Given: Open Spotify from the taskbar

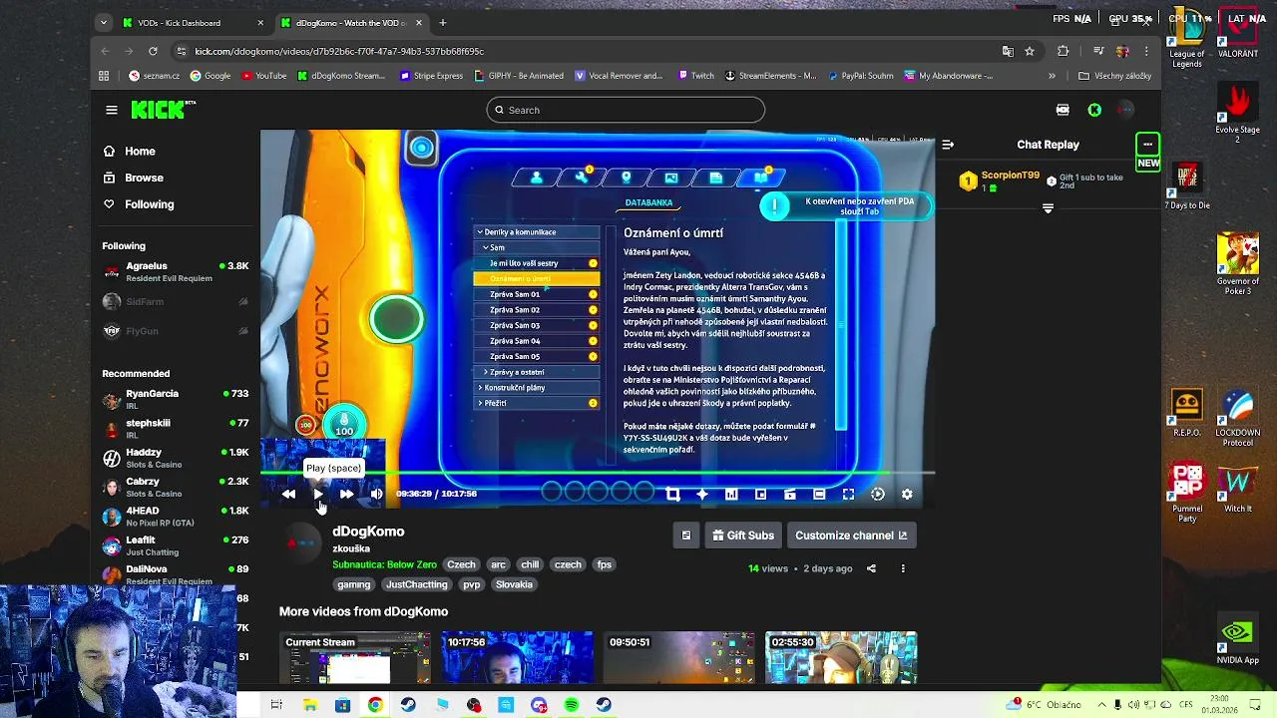Looking at the screenshot, I should pos(572,705).
